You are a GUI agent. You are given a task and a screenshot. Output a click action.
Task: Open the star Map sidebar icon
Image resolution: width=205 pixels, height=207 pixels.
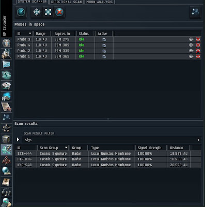(x=6, y=117)
